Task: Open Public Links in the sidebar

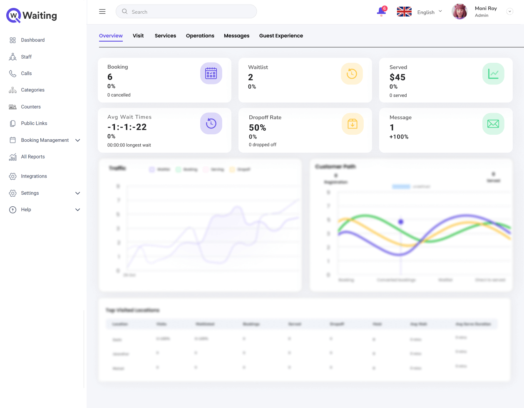Action: coord(34,124)
